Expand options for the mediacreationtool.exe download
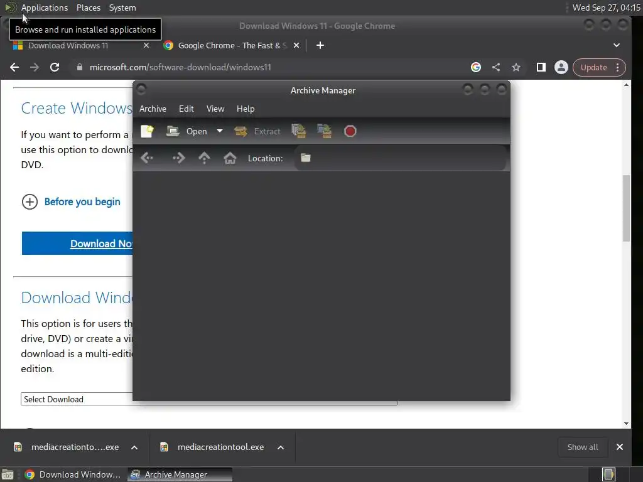Image resolution: width=643 pixels, height=482 pixels. click(x=281, y=447)
